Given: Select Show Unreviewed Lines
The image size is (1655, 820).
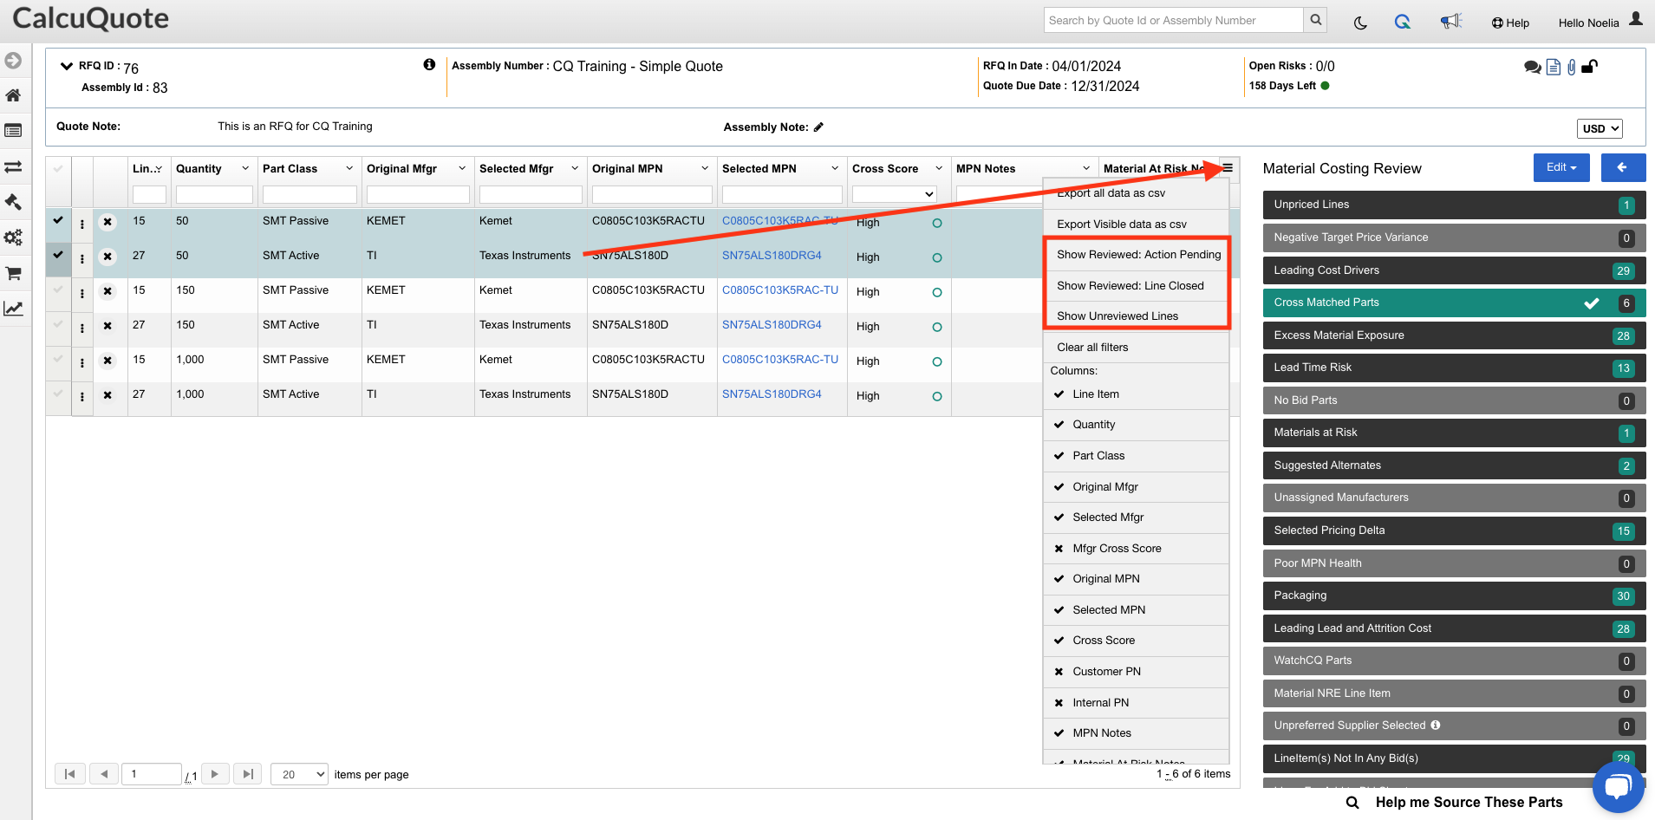Looking at the screenshot, I should click(1136, 316).
